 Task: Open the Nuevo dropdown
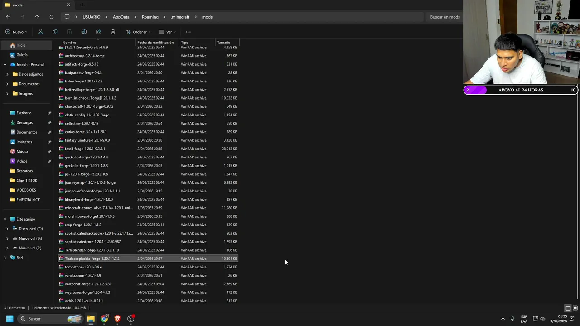(x=16, y=32)
